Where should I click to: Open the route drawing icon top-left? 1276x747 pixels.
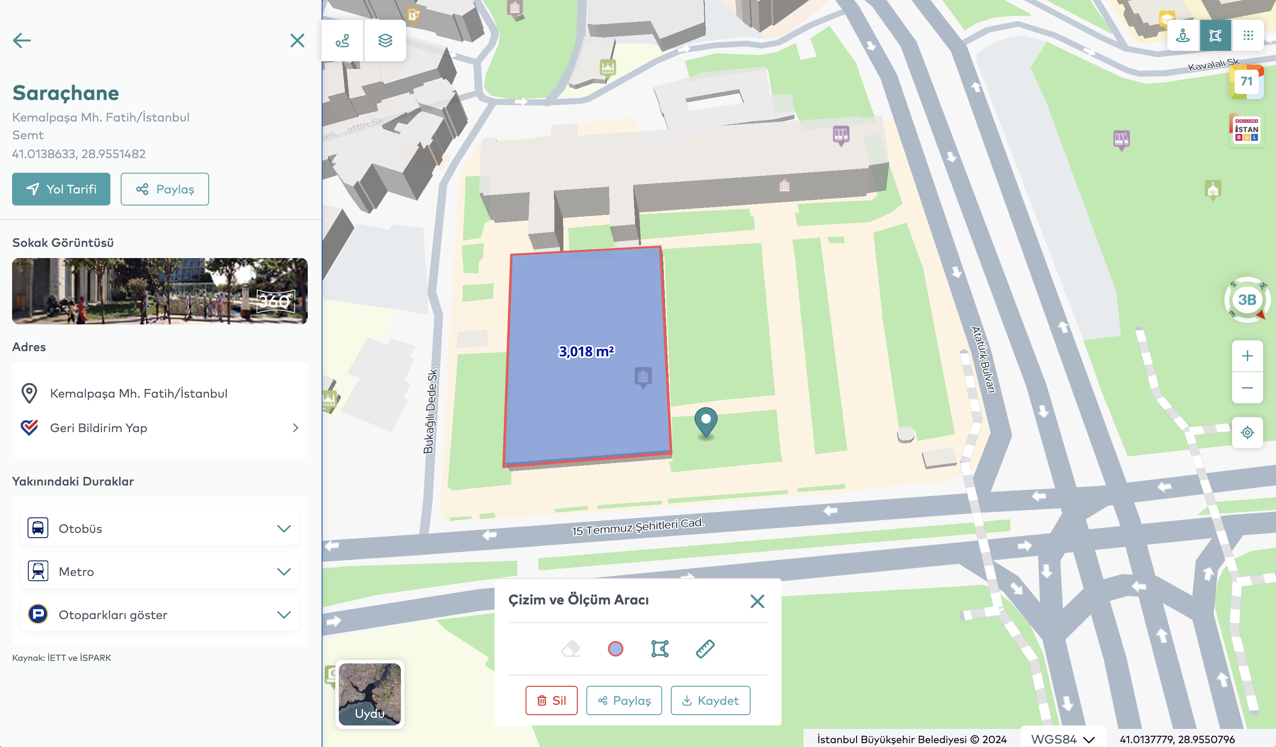coord(343,40)
